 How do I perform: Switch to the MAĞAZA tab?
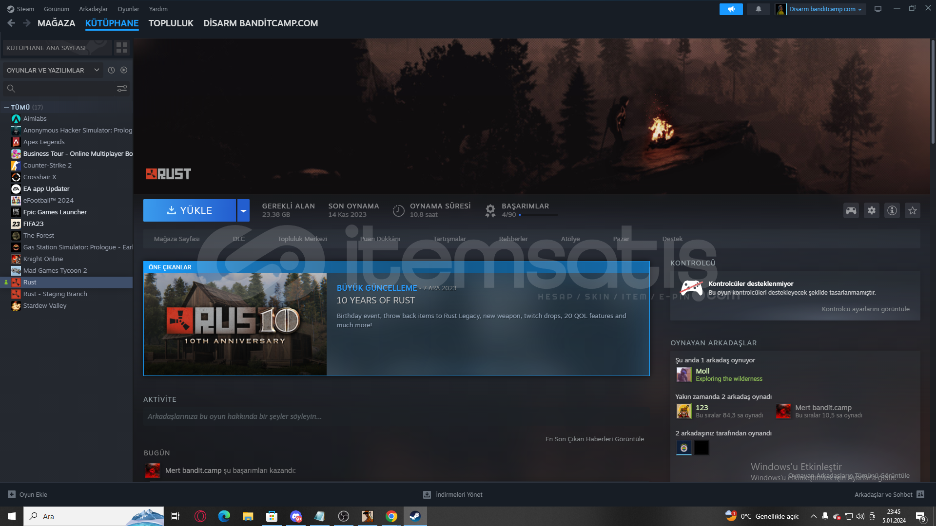57,23
